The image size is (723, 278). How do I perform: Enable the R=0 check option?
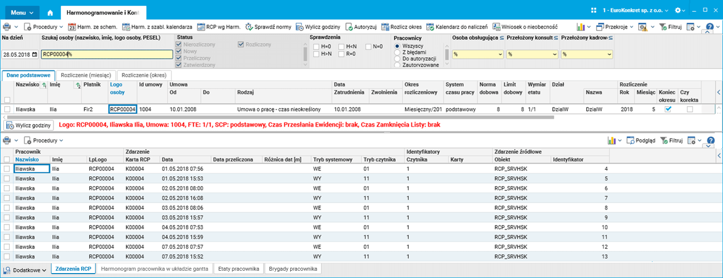[x=341, y=54]
